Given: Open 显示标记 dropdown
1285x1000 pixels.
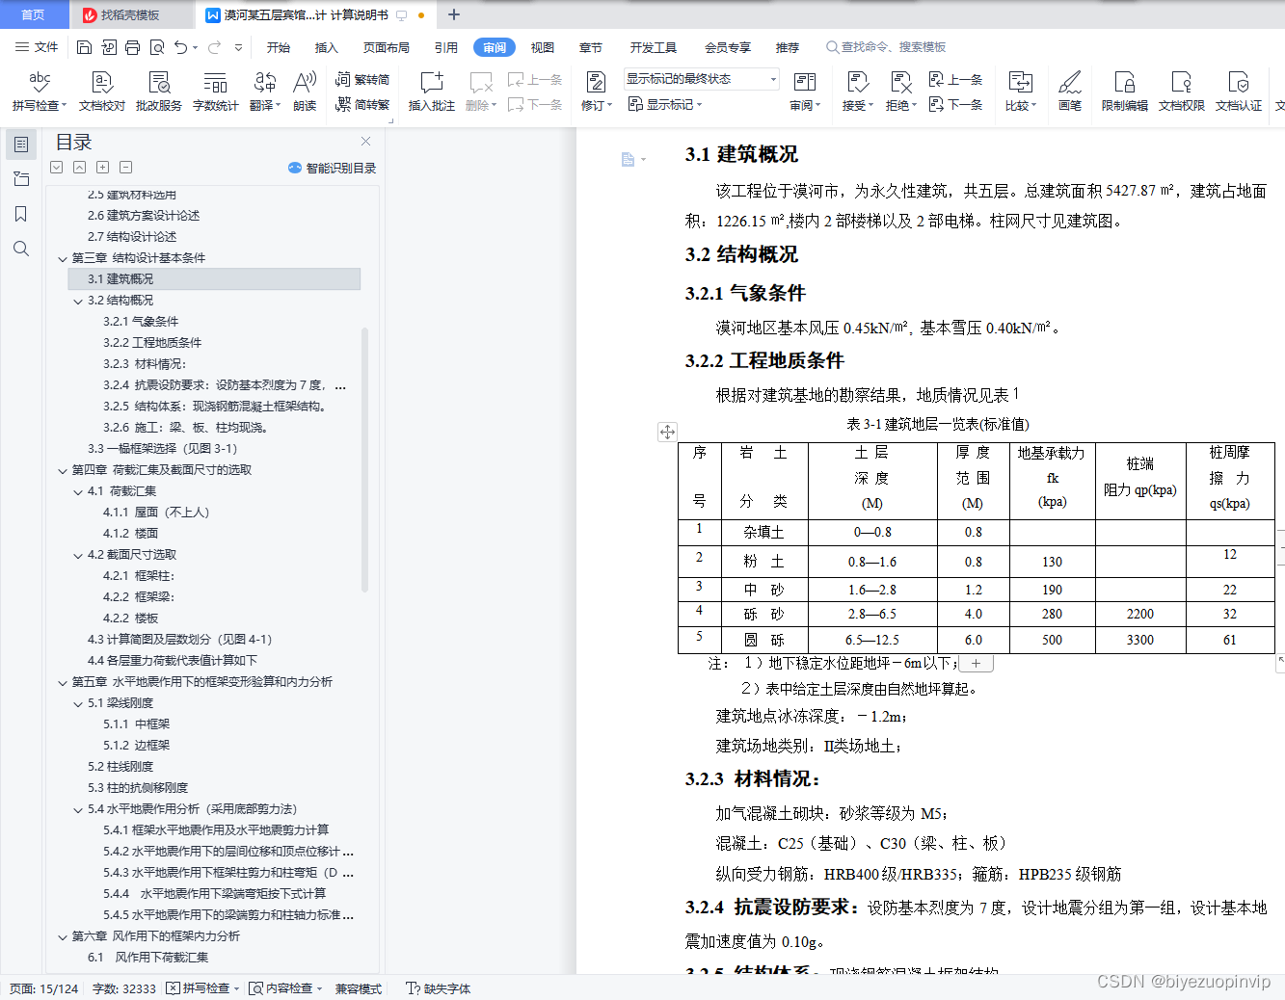Looking at the screenshot, I should pos(665,104).
